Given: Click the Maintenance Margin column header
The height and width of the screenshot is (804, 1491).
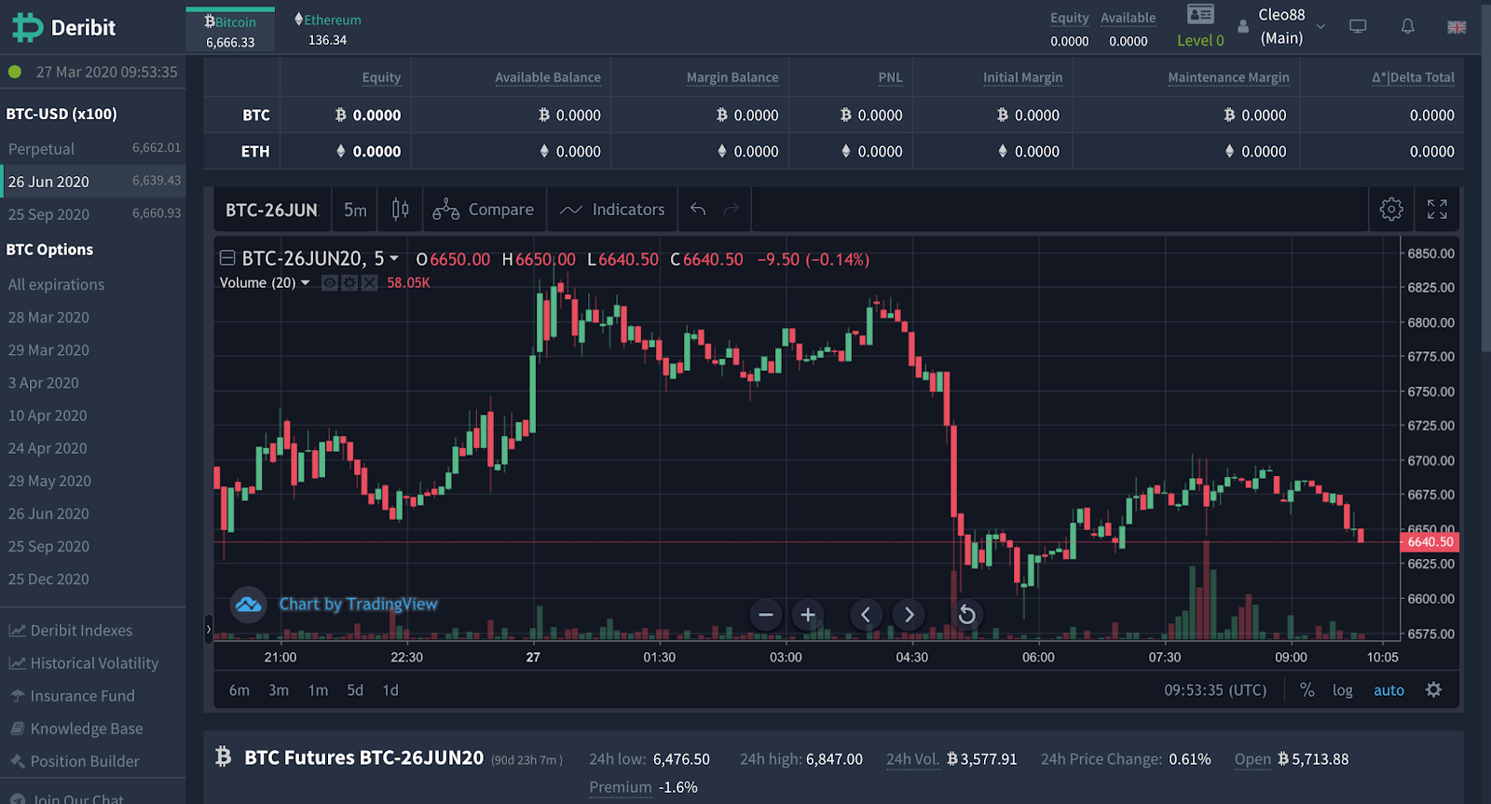Looking at the screenshot, I should pos(1228,77).
